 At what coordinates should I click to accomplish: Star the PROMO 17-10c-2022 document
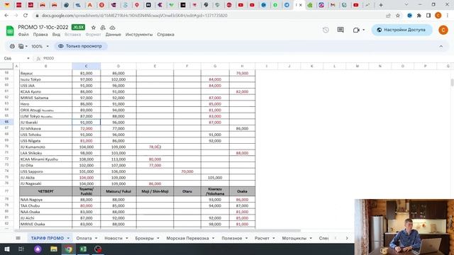93,28
